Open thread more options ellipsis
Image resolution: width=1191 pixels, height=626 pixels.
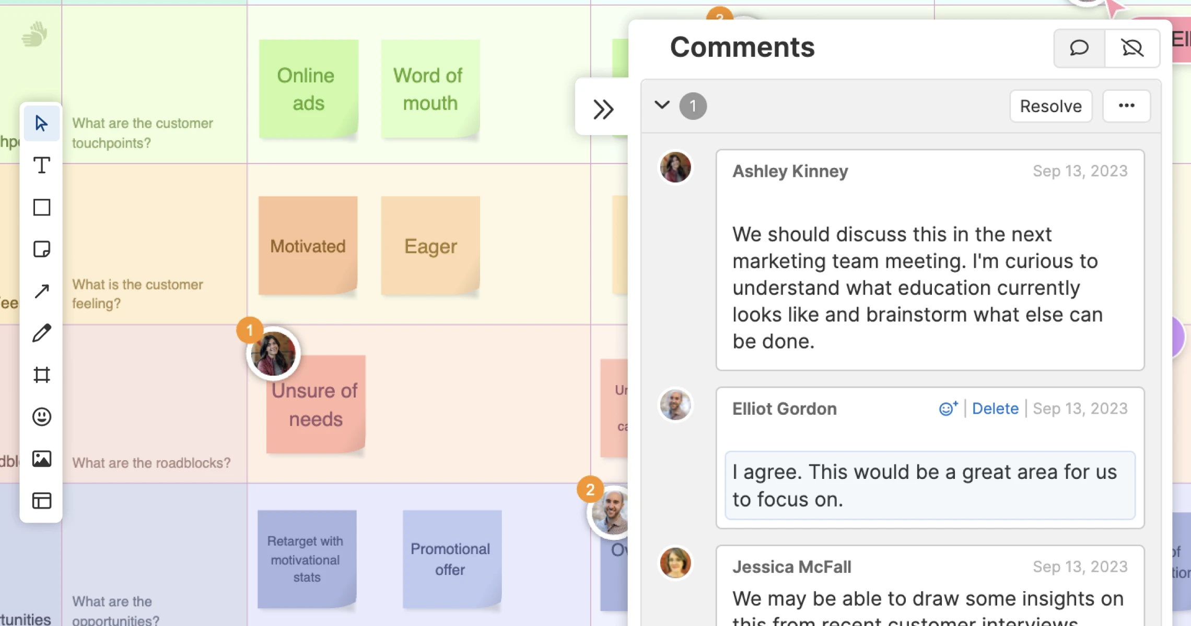(1126, 106)
